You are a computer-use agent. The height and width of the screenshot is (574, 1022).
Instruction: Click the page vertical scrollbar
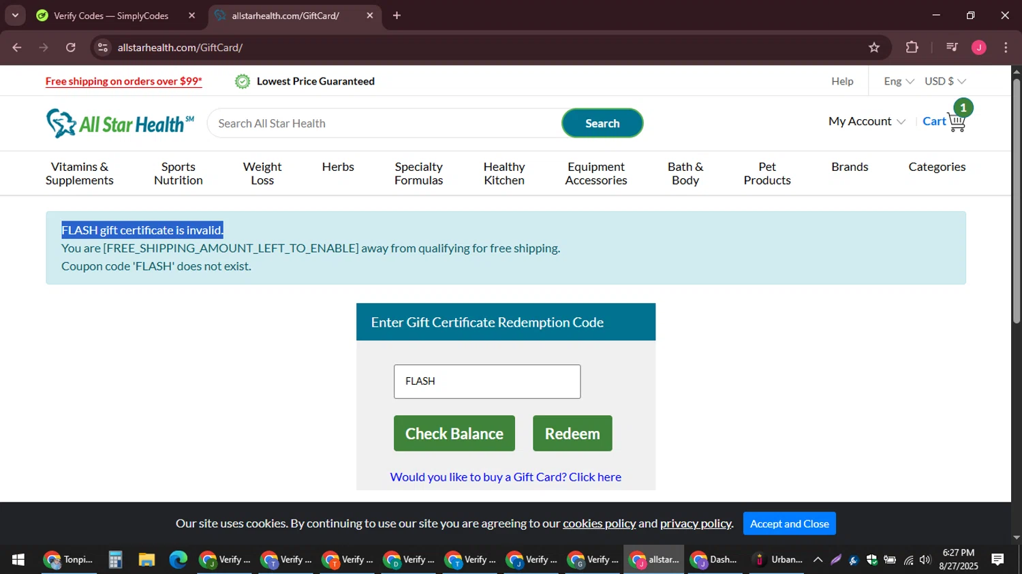pos(1017,202)
